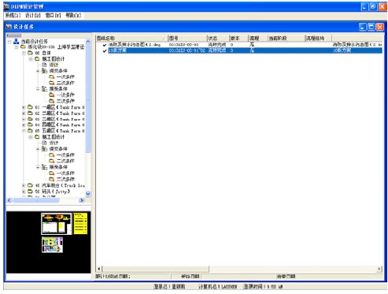The image size is (388, 294).
Task: Open the 设计任务 window title icon
Action: pyautogui.click(x=9, y=27)
